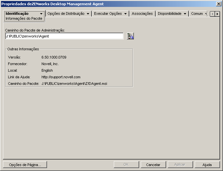Click the English locale value
Screen dimensions: 223x171
47,70
